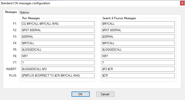Screen dimensions: 185x100
Task: Focus the Run F2 $RST $SERIAL field
Action: [58, 30]
